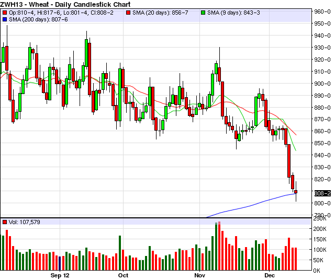Click the 860-0 price axis label
Viewport: 335px width, 280px height.
[322, 131]
